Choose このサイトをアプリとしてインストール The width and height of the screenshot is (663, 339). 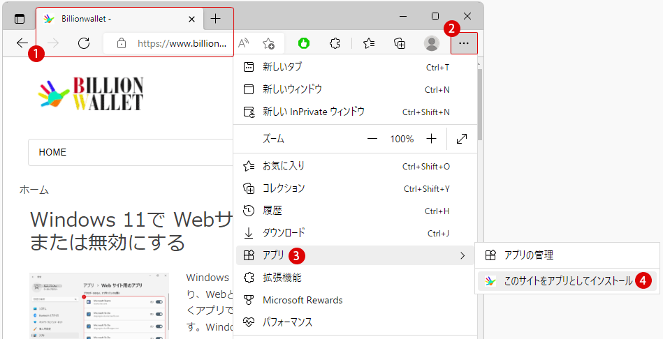point(567,281)
